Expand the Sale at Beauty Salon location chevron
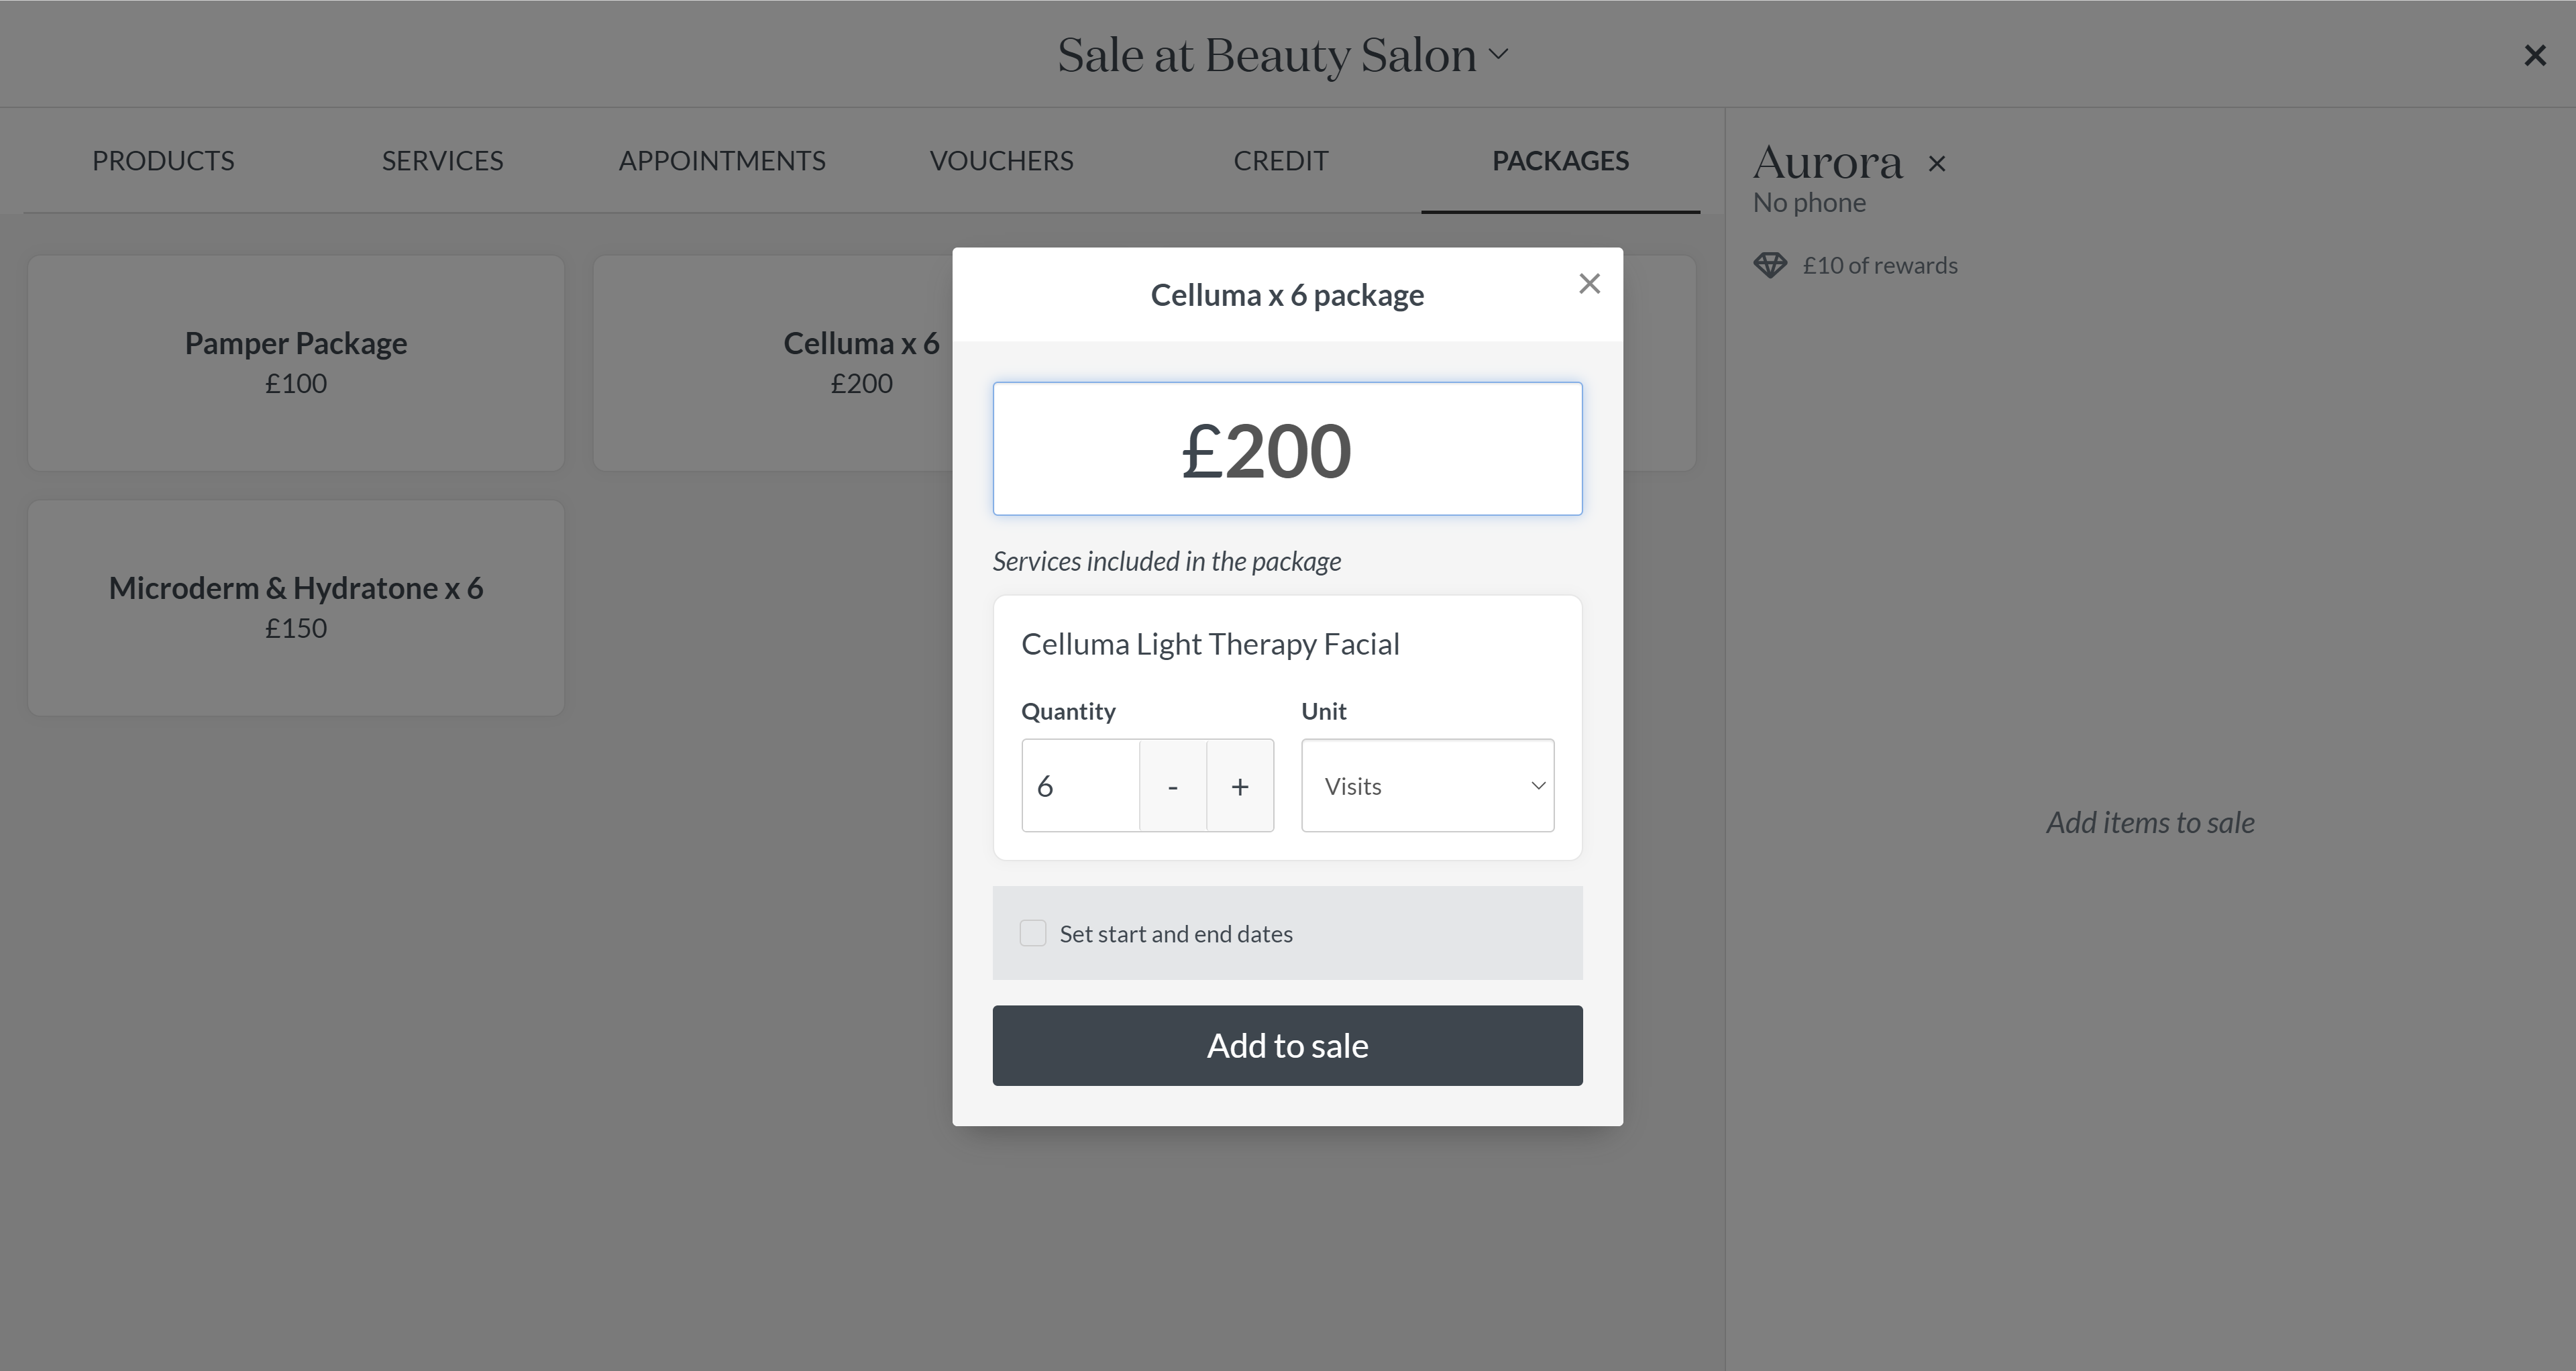 pyautogui.click(x=1498, y=54)
